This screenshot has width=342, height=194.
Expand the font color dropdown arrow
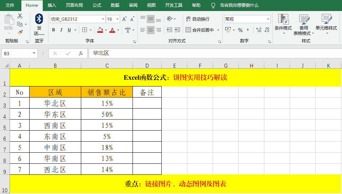(118, 30)
